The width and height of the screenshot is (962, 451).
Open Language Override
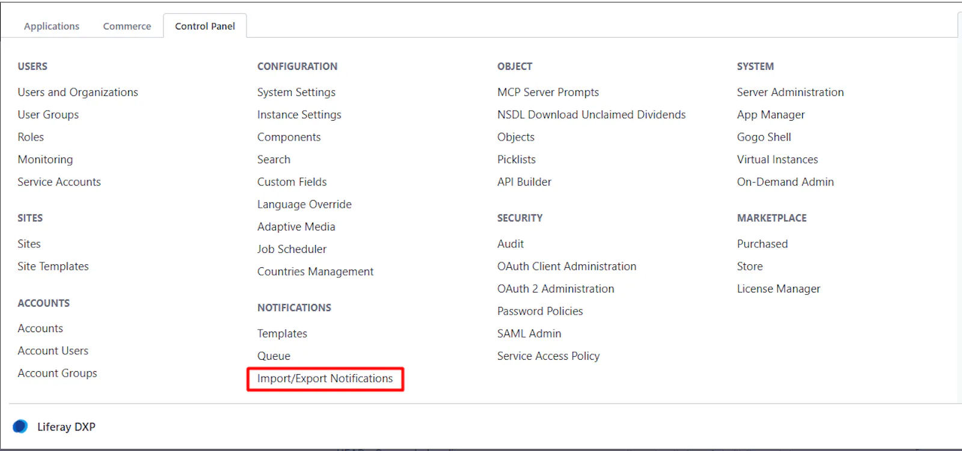coord(304,205)
